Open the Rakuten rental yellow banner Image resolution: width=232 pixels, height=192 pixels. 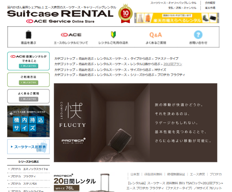click(x=177, y=18)
